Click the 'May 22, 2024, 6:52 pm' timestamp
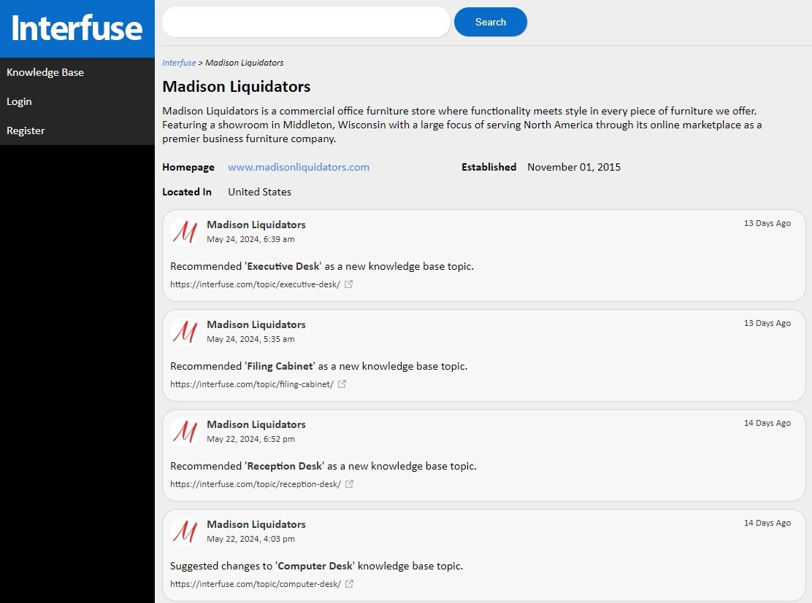The height and width of the screenshot is (603, 812). pos(251,438)
